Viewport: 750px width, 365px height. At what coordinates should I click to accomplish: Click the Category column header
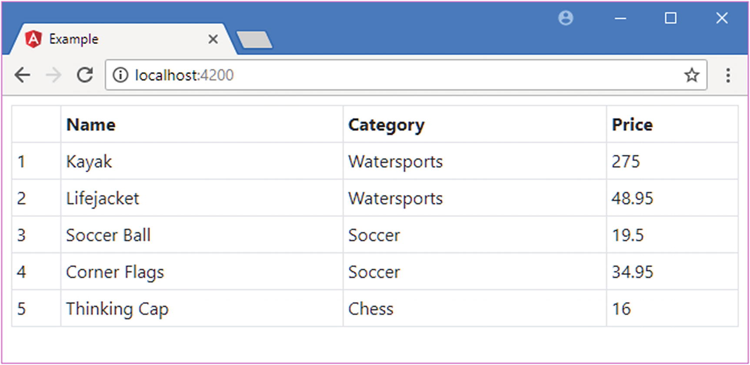point(386,125)
